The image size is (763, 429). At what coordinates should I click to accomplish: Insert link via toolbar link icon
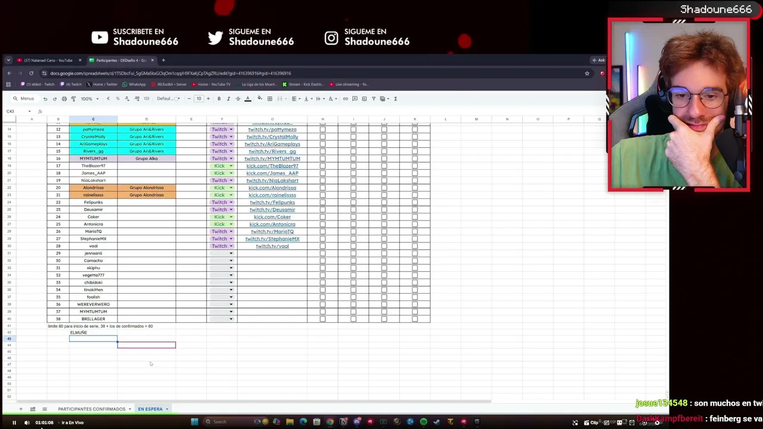pos(345,99)
